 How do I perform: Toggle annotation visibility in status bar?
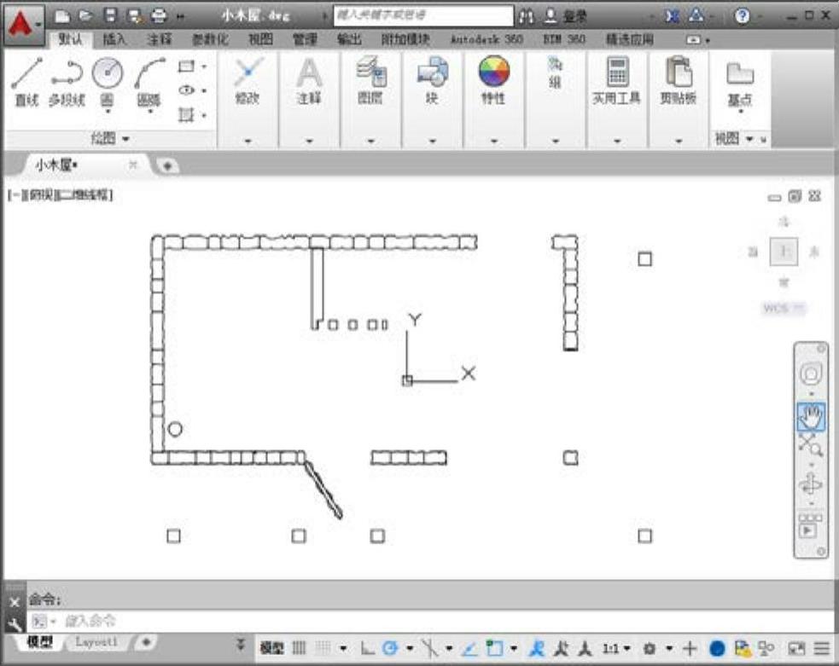(536, 648)
